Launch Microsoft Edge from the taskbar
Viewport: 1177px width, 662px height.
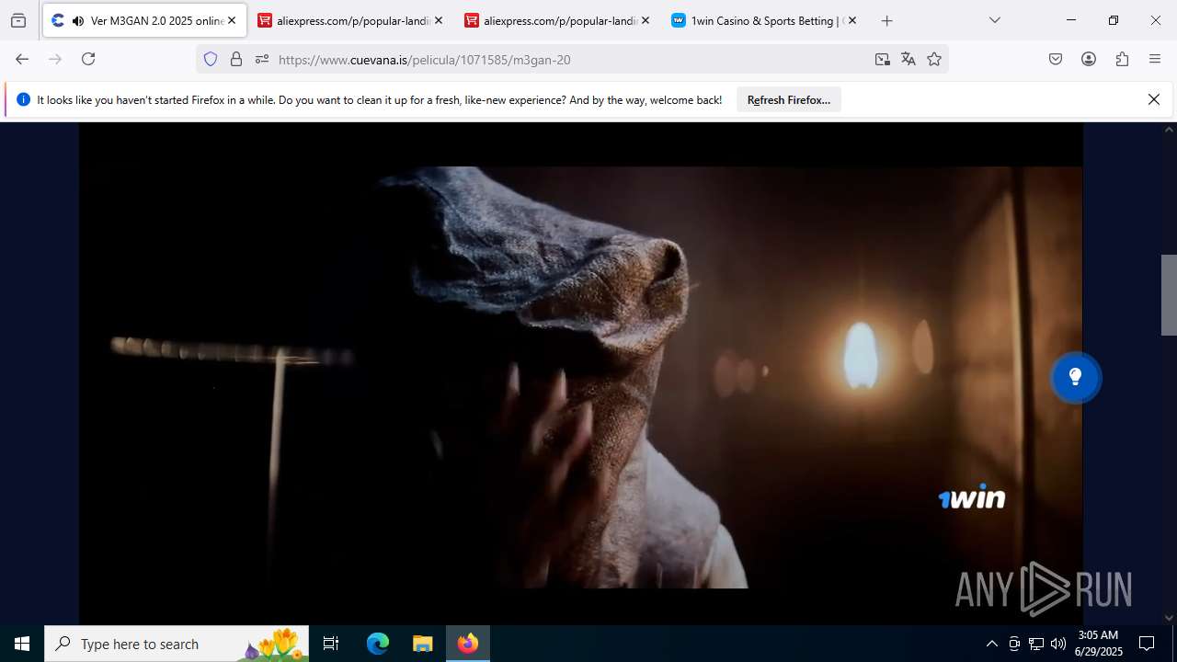pos(378,644)
